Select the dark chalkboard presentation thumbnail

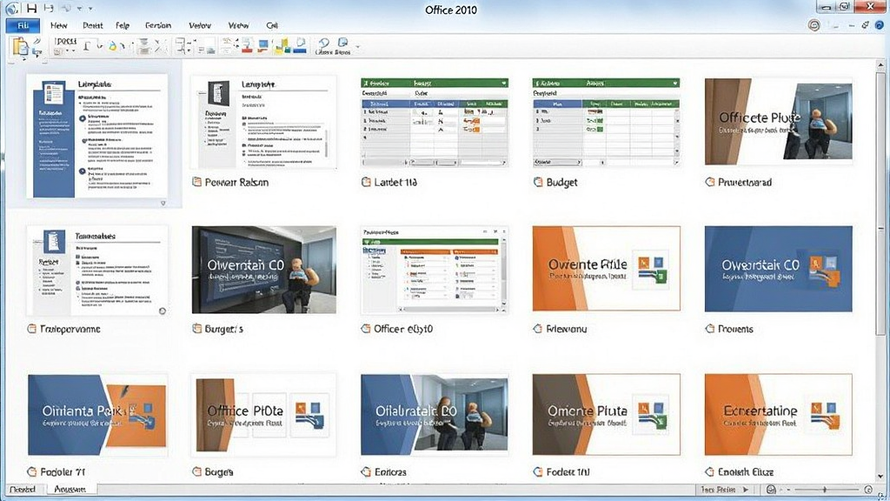(x=264, y=270)
